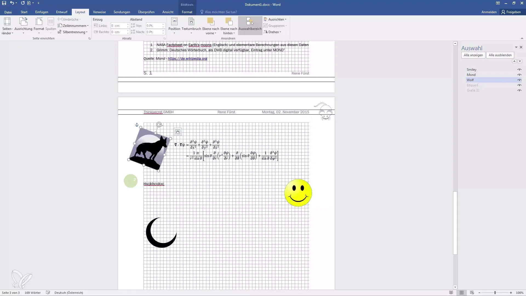Image resolution: width=526 pixels, height=296 pixels.
Task: Click the Ansicht (View) menu item
Action: click(168, 12)
